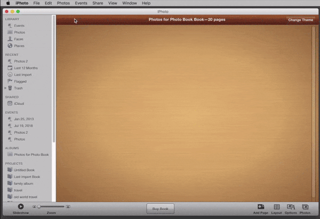Select the family album project
This screenshot has height=219, width=320.
[23, 183]
